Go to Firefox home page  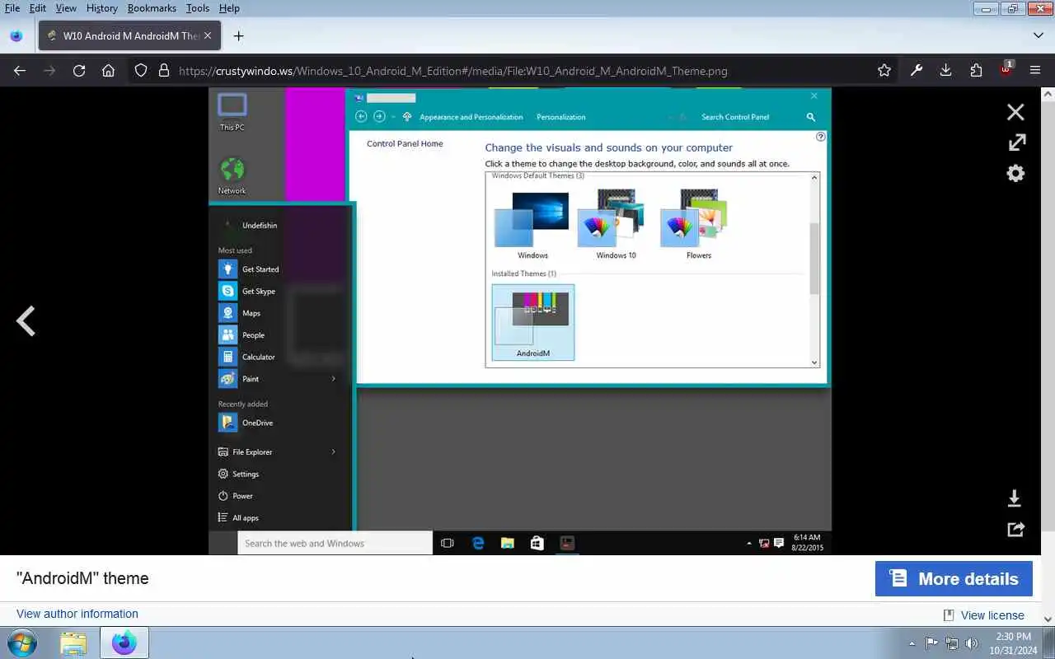[108, 71]
